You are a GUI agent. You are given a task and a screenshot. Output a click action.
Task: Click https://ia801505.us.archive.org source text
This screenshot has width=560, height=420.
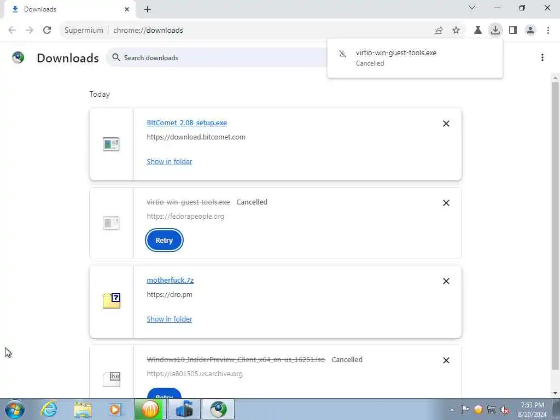click(195, 374)
